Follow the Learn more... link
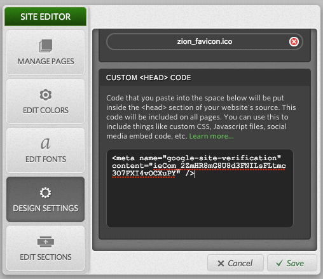The height and width of the screenshot is (279, 323). pyautogui.click(x=211, y=136)
